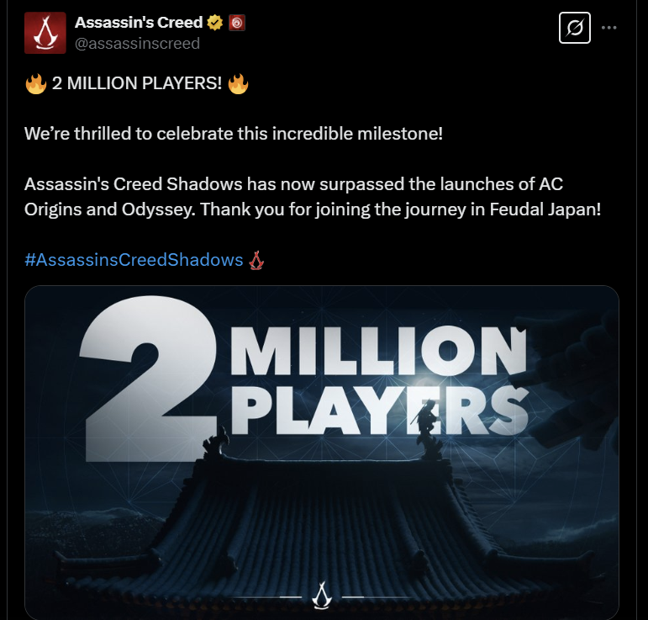Viewport: 648px width, 620px height.
Task: Open the @assassinscreed handle link
Action: 137,44
